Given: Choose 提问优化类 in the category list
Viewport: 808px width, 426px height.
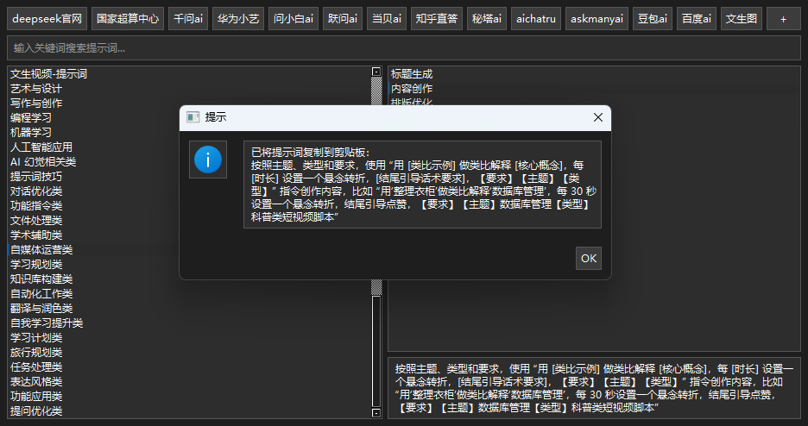Looking at the screenshot, I should (36, 411).
